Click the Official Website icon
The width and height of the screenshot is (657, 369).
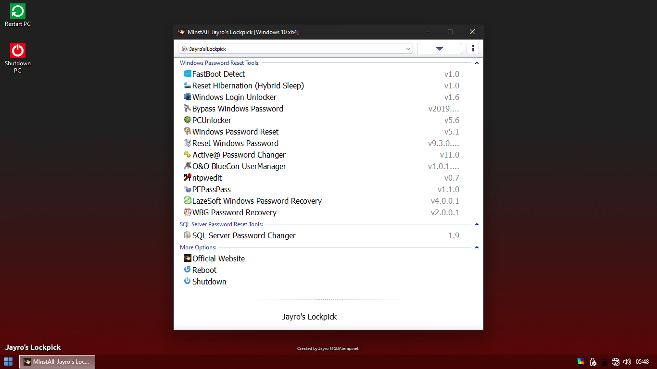coord(188,258)
